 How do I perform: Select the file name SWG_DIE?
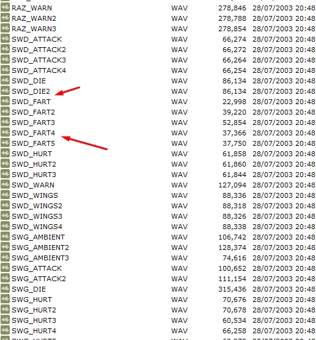[x=29, y=289]
